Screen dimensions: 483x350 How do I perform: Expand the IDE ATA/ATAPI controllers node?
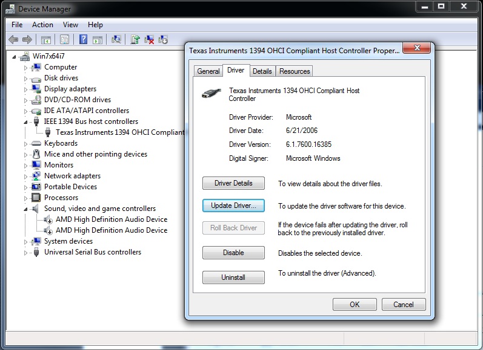pyautogui.click(x=25, y=111)
